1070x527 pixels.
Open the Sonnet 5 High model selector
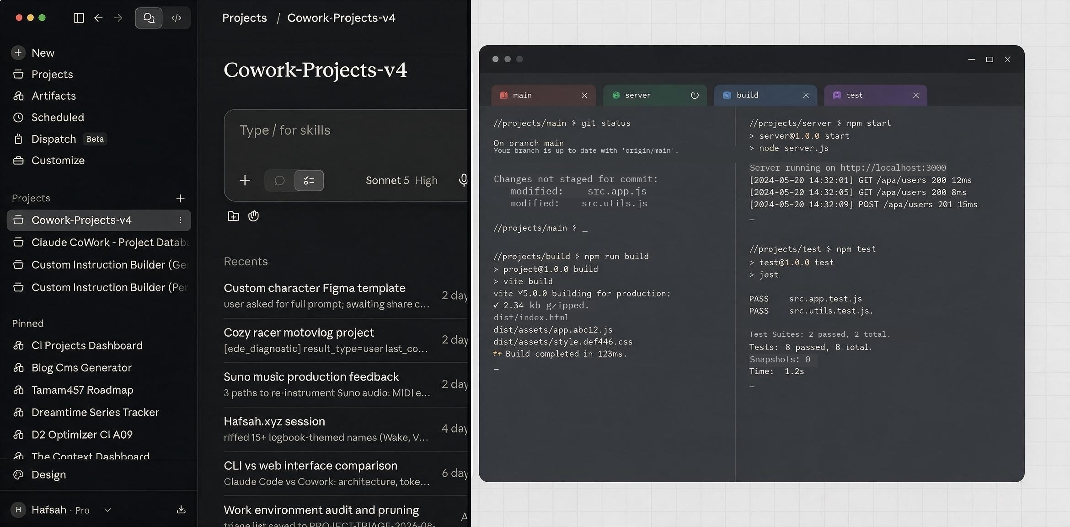coord(401,181)
